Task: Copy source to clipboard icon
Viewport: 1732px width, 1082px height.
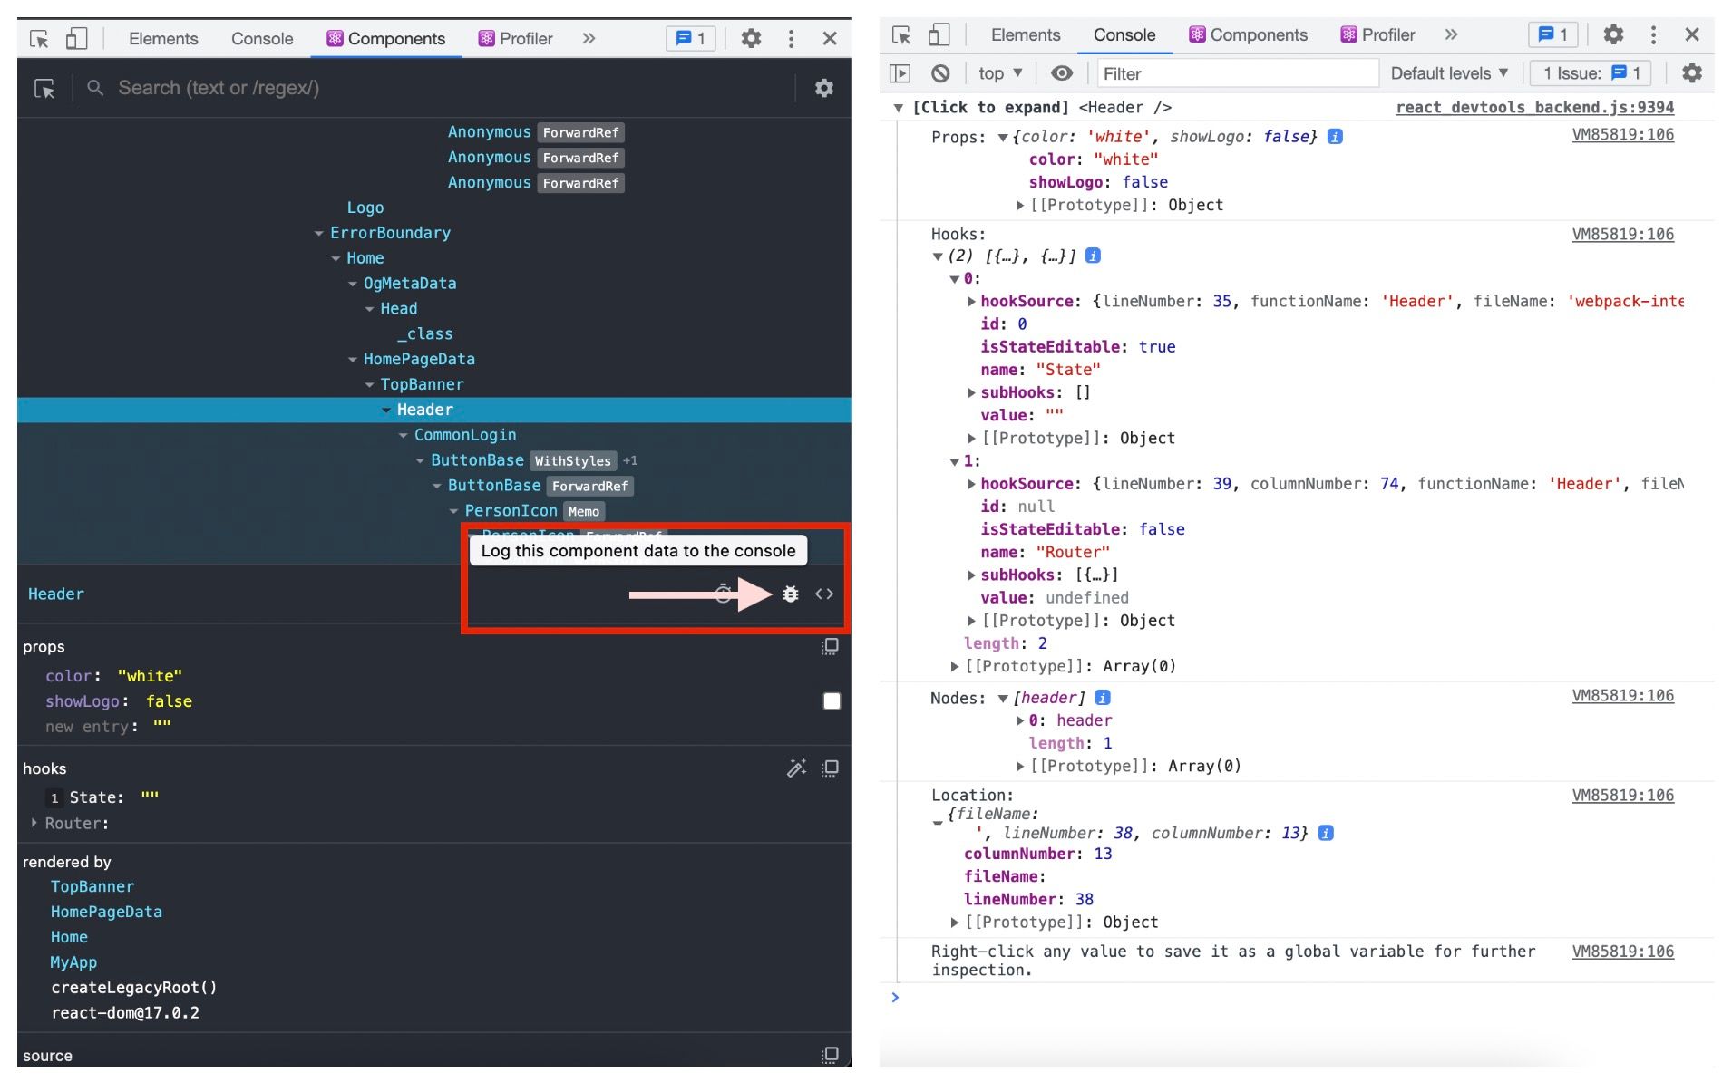Action: [830, 1055]
